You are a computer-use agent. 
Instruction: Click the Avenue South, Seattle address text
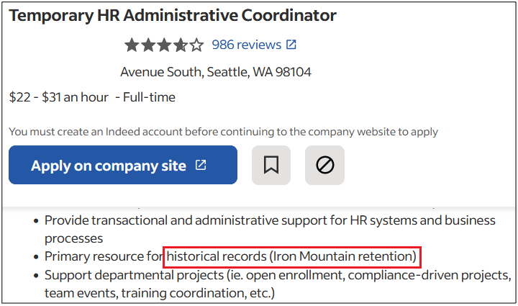[216, 72]
